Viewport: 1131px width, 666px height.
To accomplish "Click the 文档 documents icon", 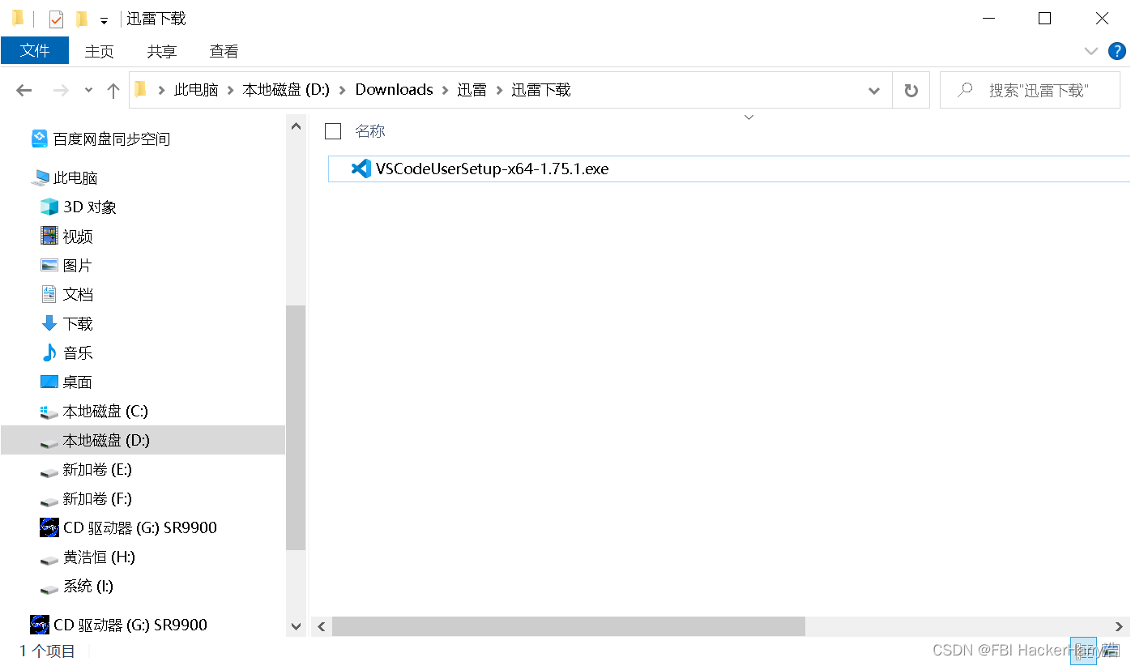I will pyautogui.click(x=49, y=294).
